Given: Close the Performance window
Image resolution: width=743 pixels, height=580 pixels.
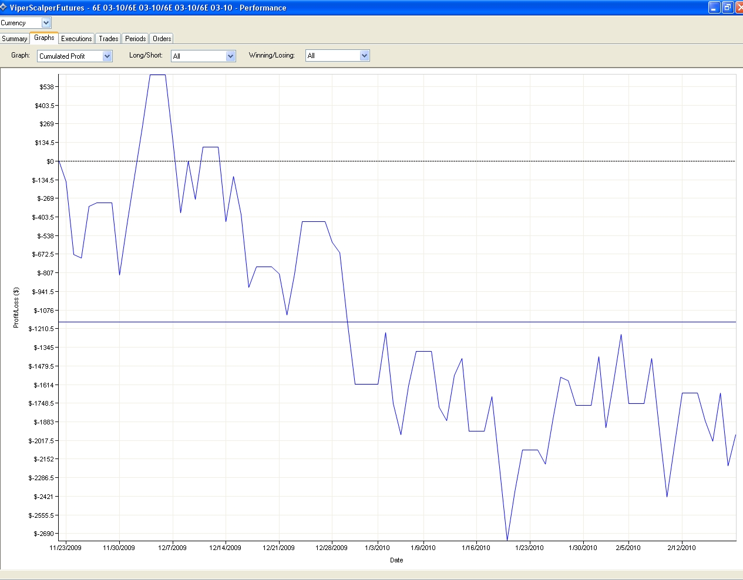Looking at the screenshot, I should click(739, 8).
